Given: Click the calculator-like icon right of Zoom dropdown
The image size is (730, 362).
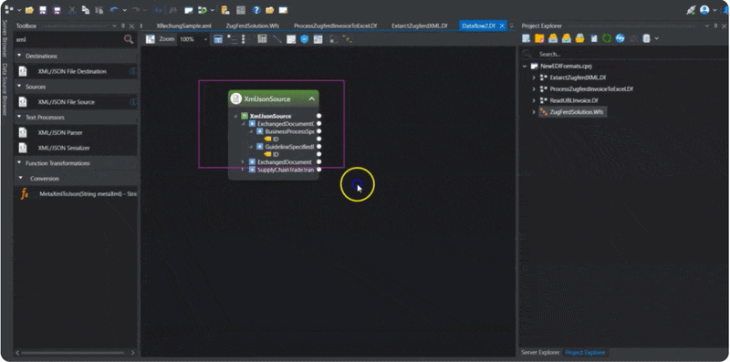Looking at the screenshot, I should click(218, 39).
